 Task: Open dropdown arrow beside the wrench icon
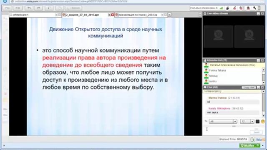pos(259,8)
